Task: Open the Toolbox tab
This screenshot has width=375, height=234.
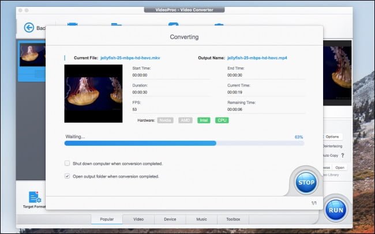Action: (x=233, y=220)
